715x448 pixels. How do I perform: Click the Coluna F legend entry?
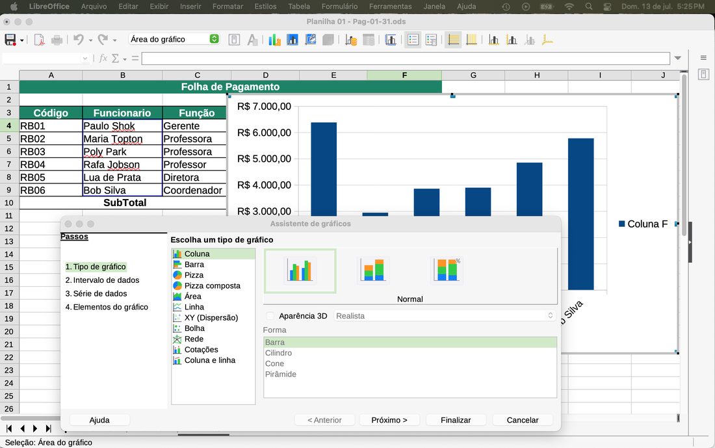pos(643,224)
